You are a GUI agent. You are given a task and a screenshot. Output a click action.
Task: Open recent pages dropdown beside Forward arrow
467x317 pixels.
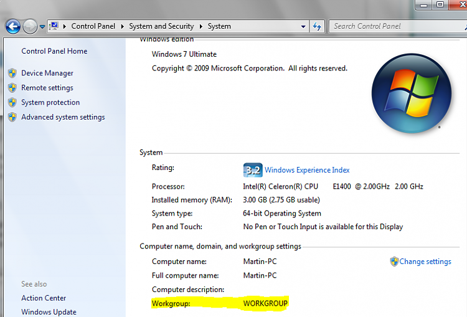click(42, 27)
